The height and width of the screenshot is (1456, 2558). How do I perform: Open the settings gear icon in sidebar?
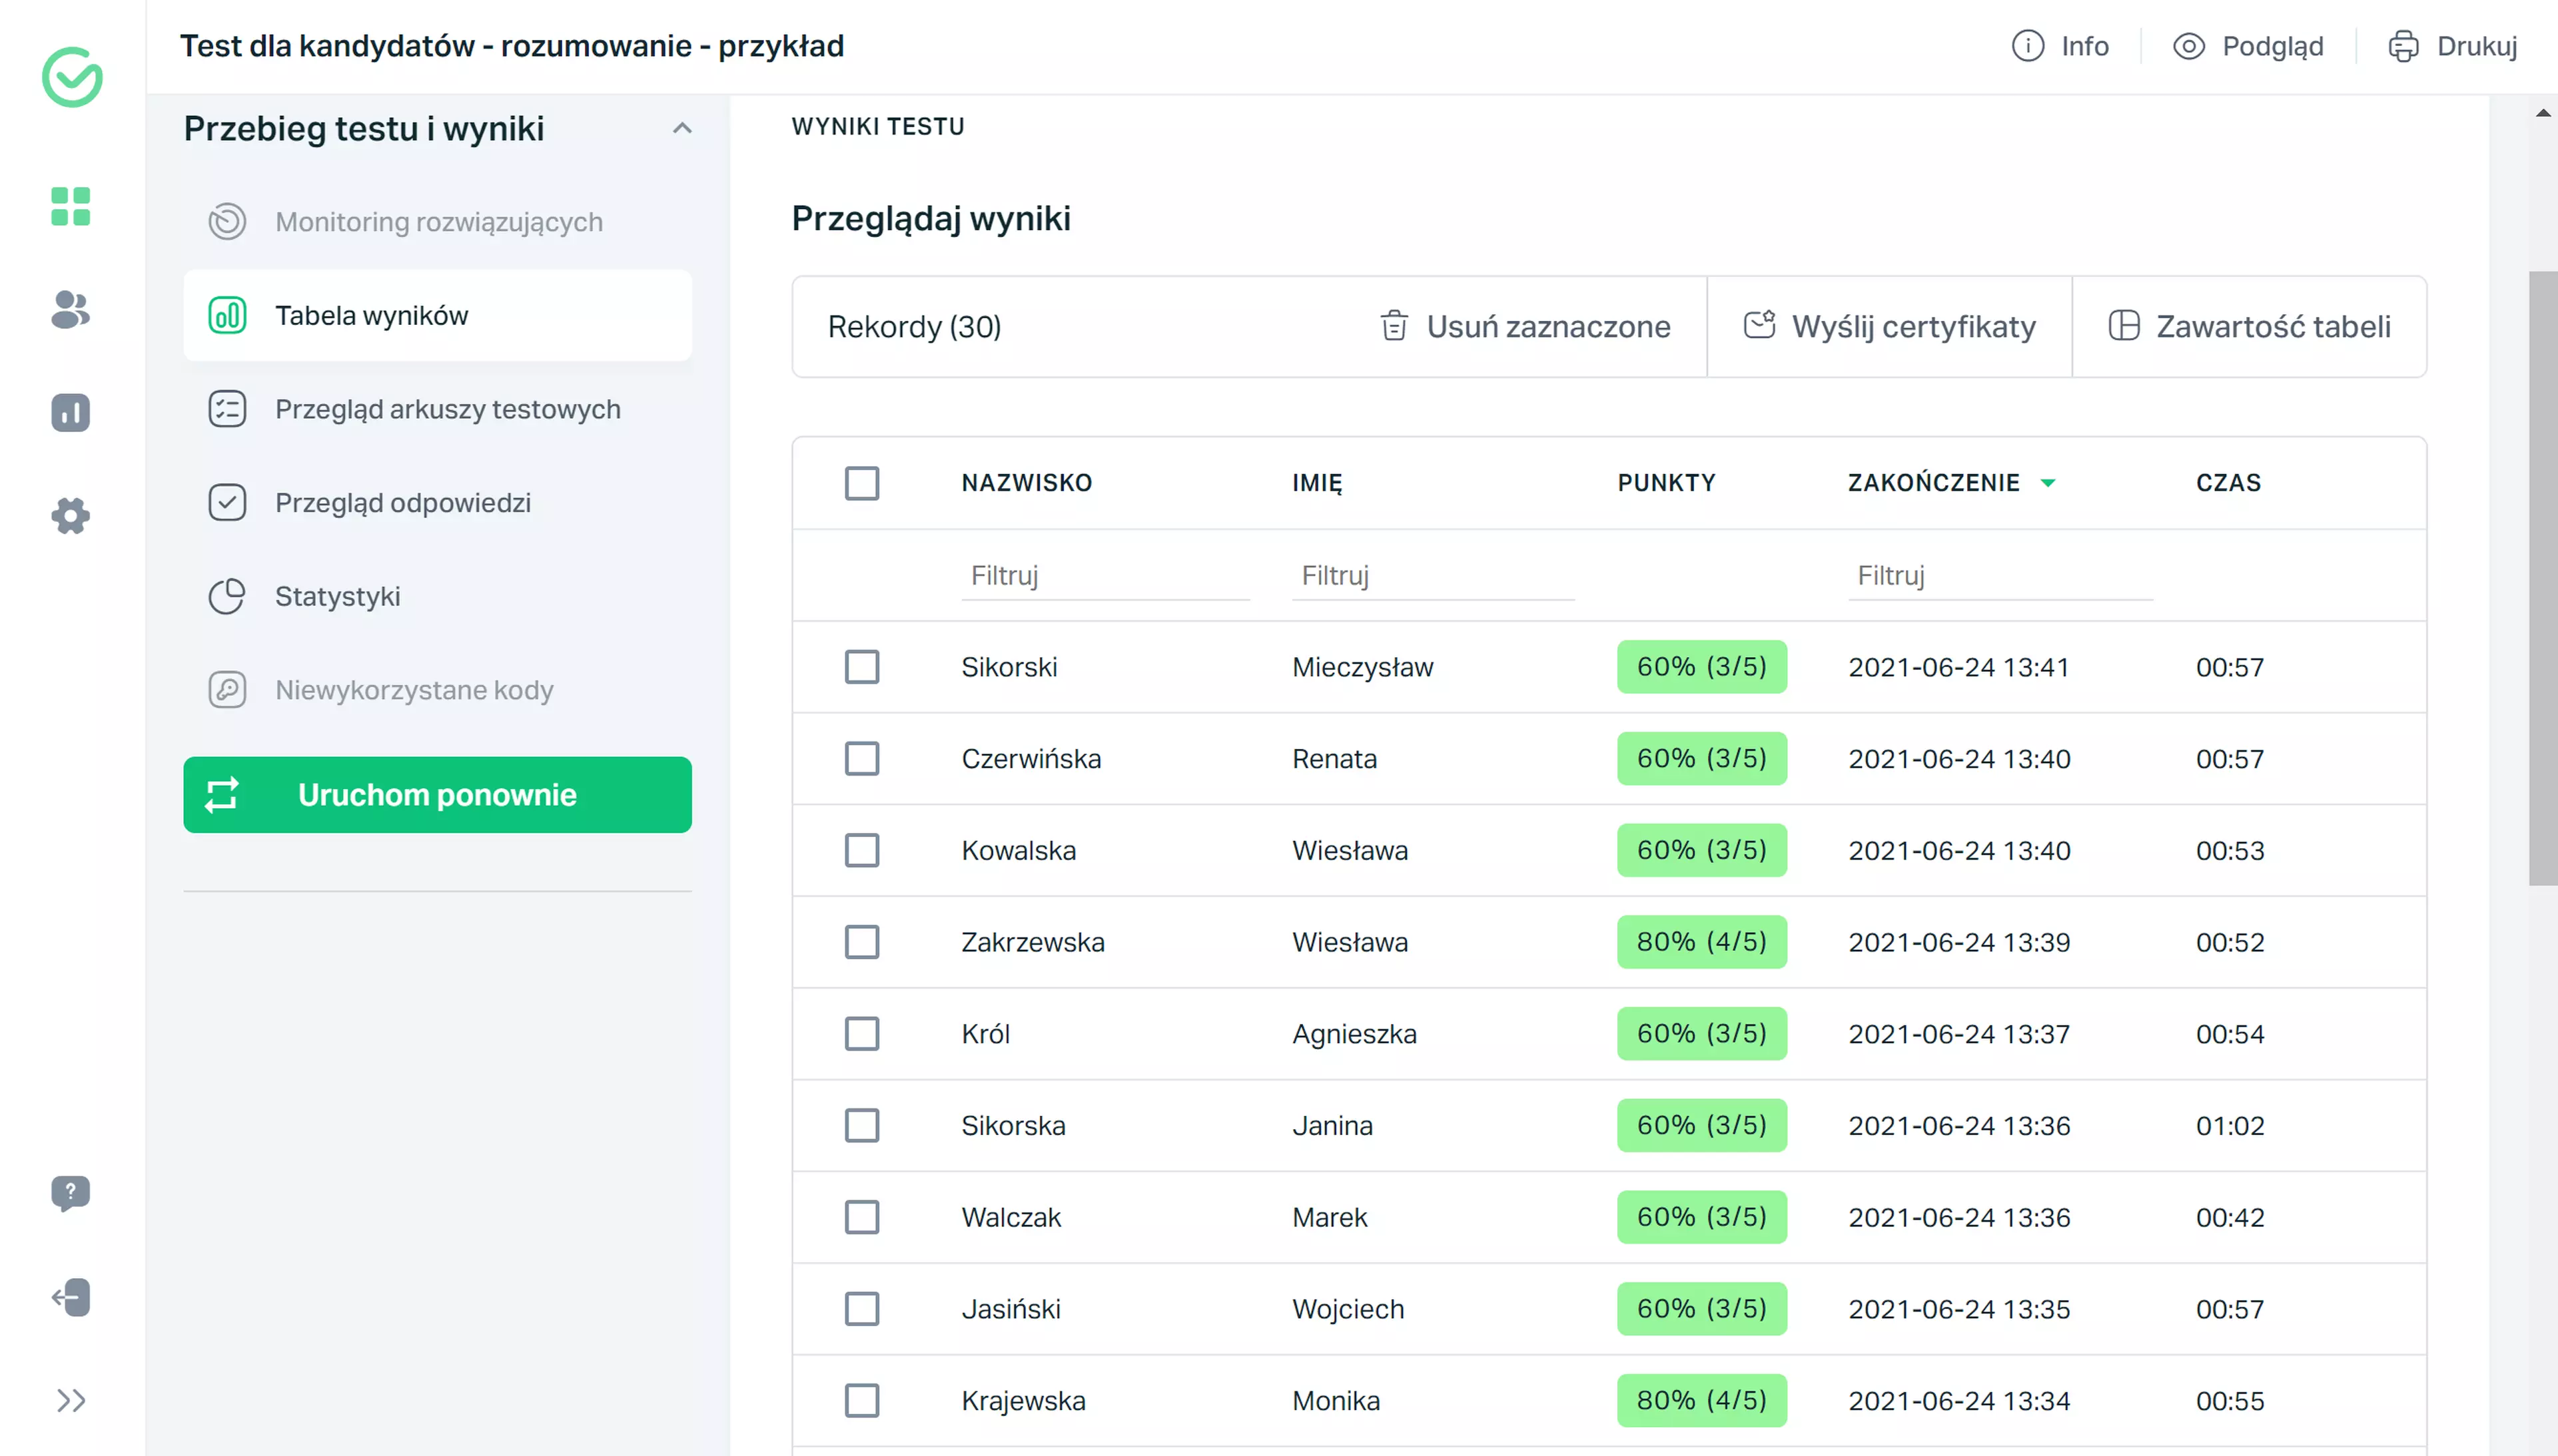click(70, 516)
